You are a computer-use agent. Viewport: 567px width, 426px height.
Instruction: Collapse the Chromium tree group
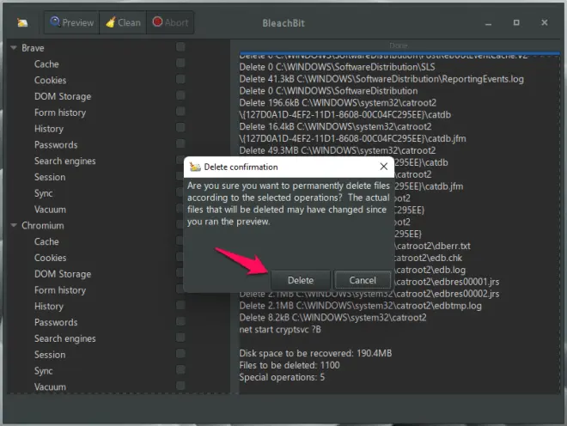[x=14, y=225]
